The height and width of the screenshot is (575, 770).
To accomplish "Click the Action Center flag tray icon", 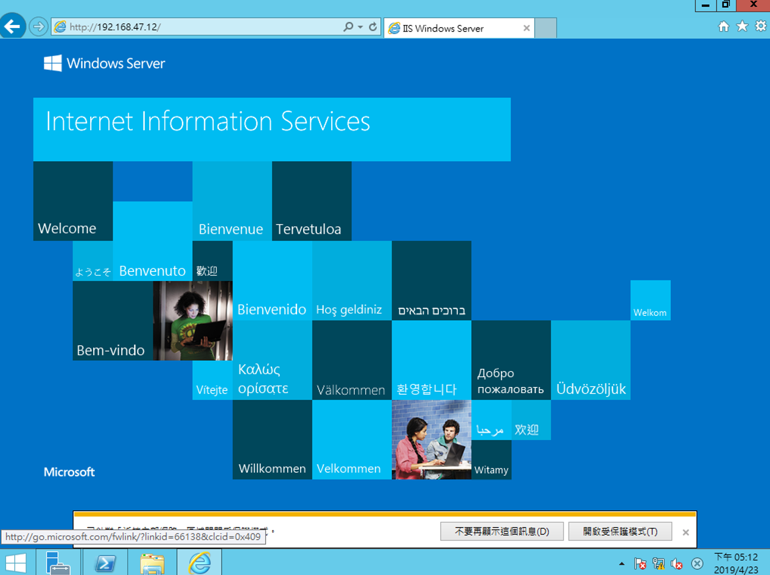I will coord(640,563).
